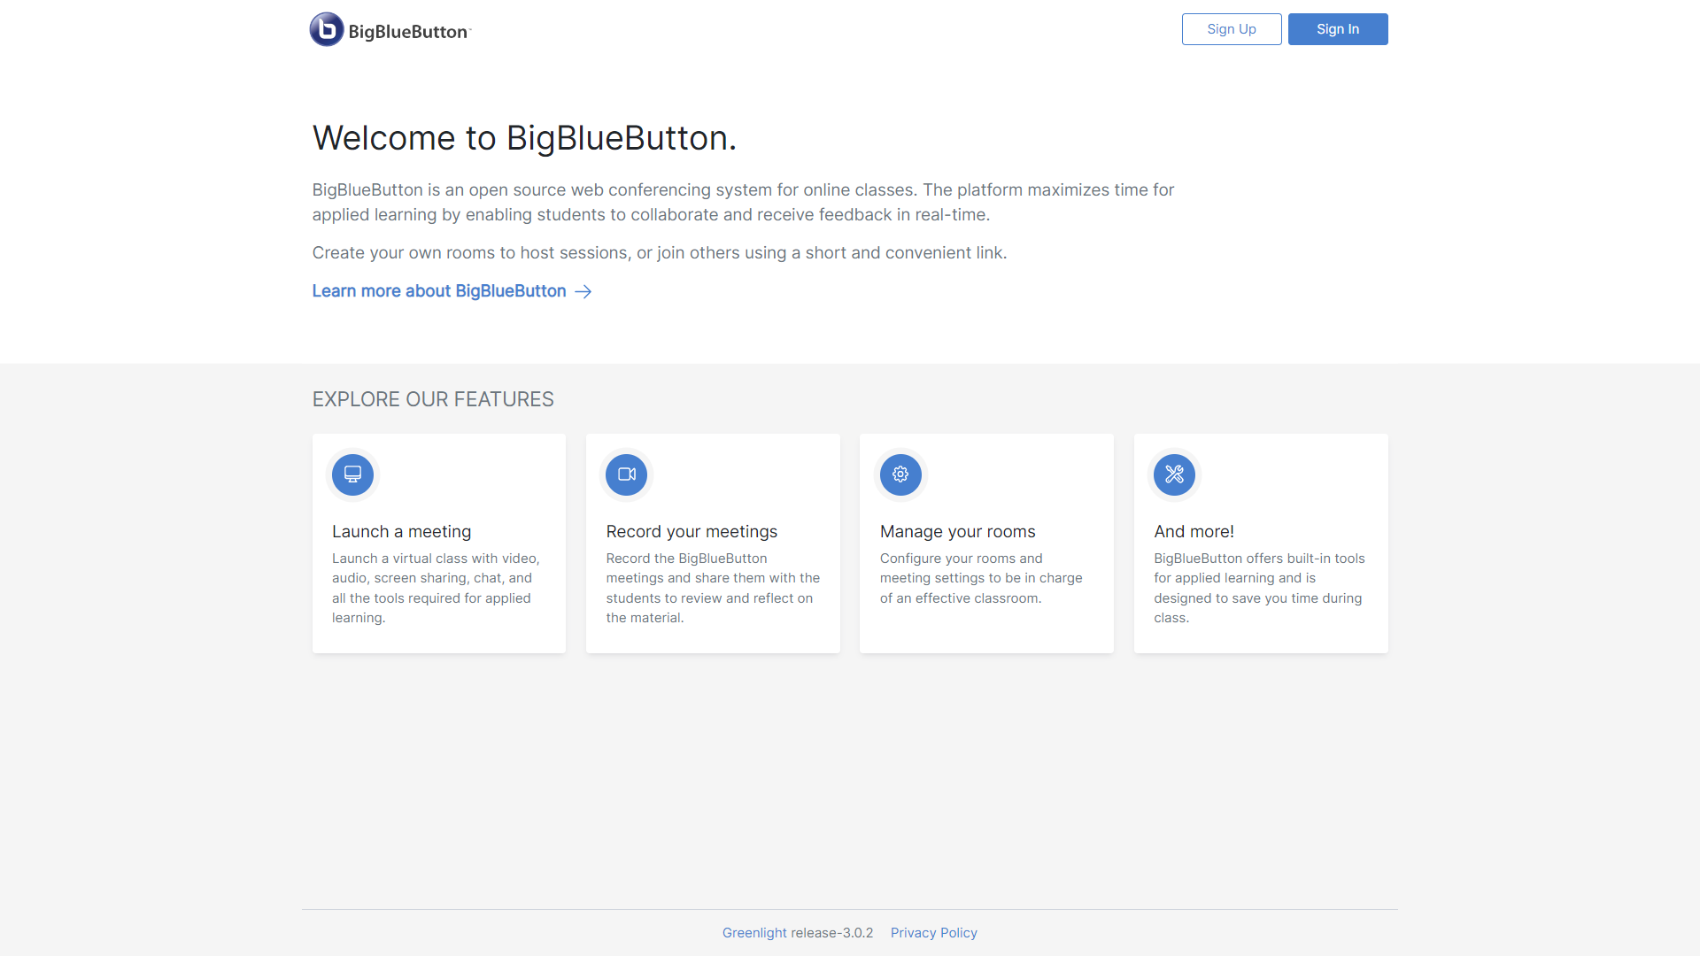Click the Manage your rooms gear icon
Image resolution: width=1700 pixels, height=956 pixels.
(900, 474)
